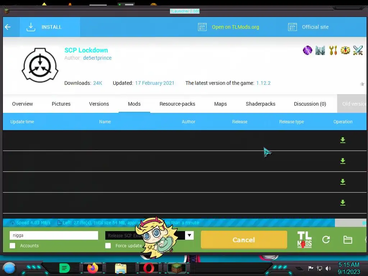
Task: Click the gold clock category icon
Action: pos(345,50)
